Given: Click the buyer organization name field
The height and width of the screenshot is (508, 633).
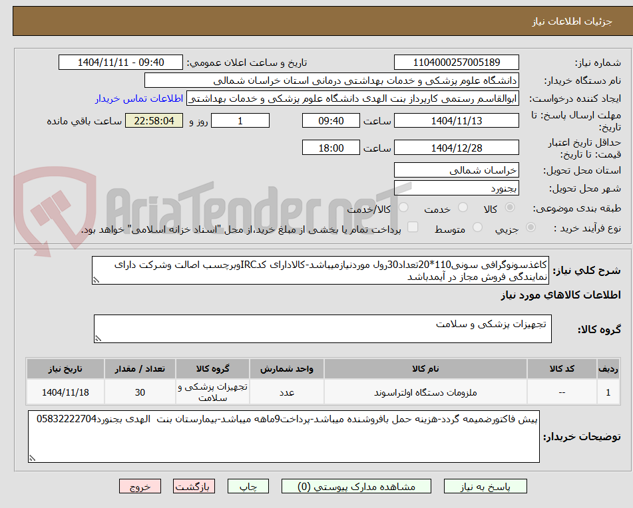Looking at the screenshot, I should point(331,80).
